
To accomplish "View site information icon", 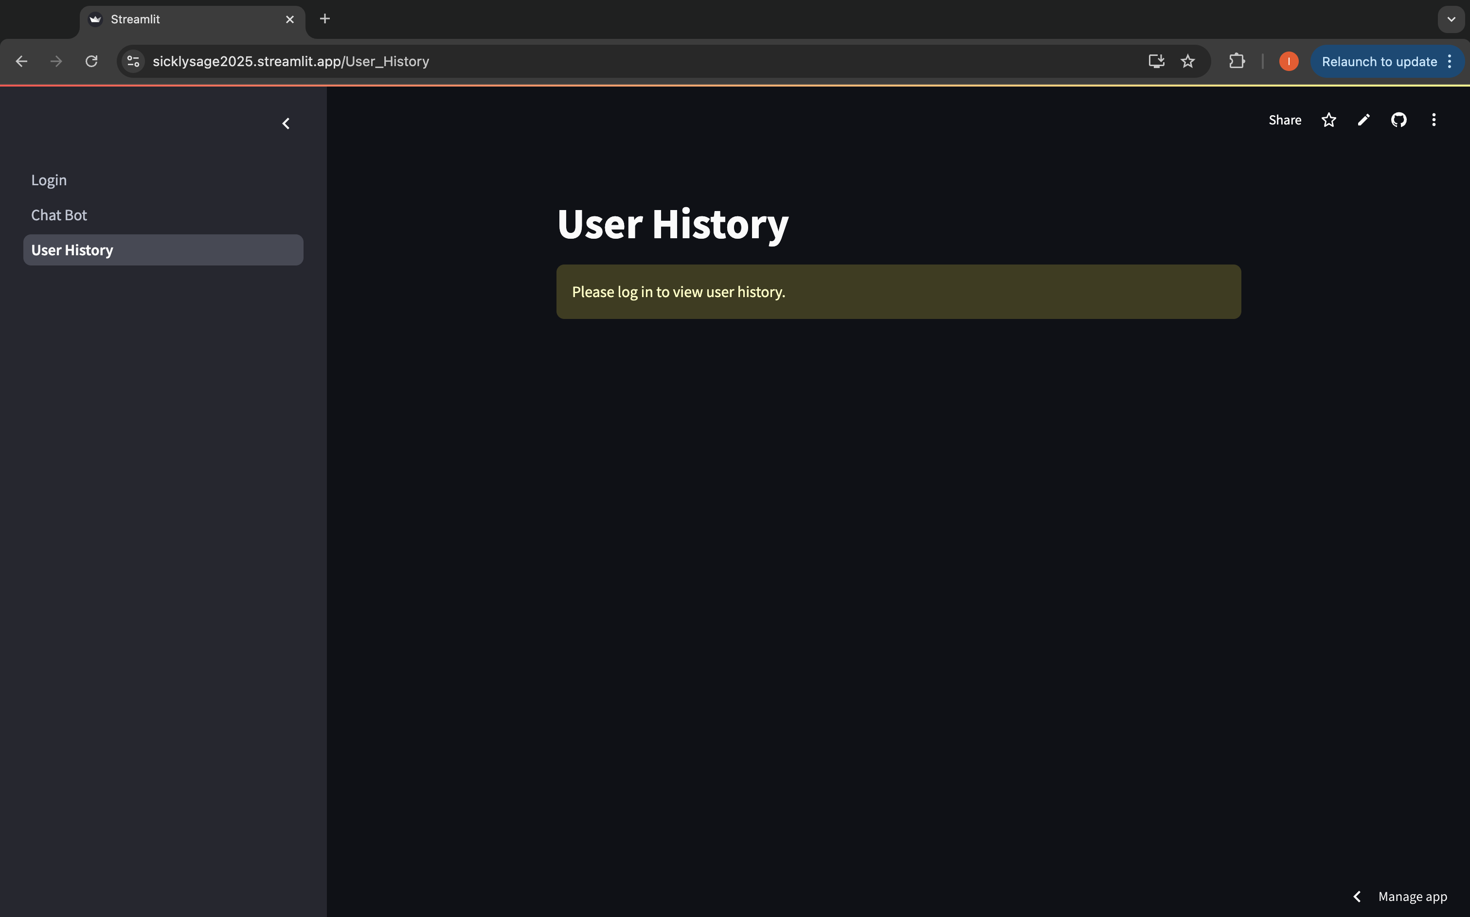I will [133, 61].
